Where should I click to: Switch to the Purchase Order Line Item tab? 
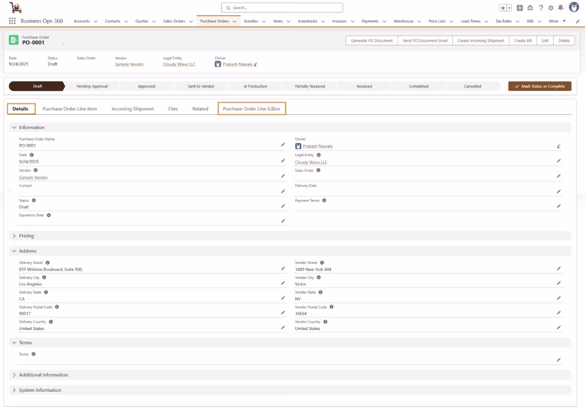70,108
